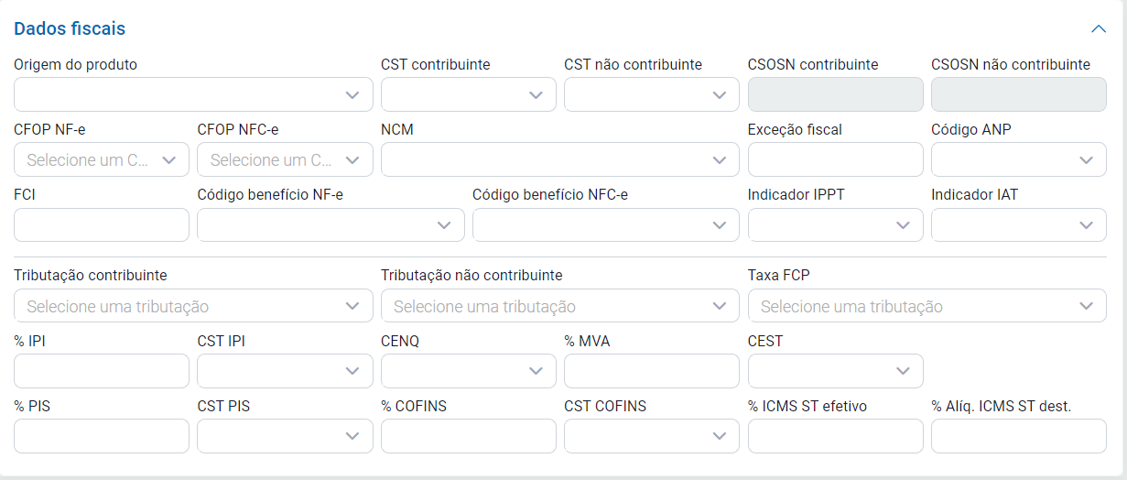
Task: Click the % IPI input field
Action: pos(102,371)
